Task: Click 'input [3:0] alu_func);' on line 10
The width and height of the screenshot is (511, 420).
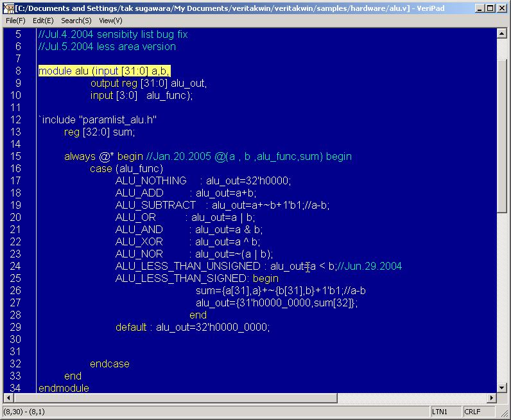Action: [141, 95]
